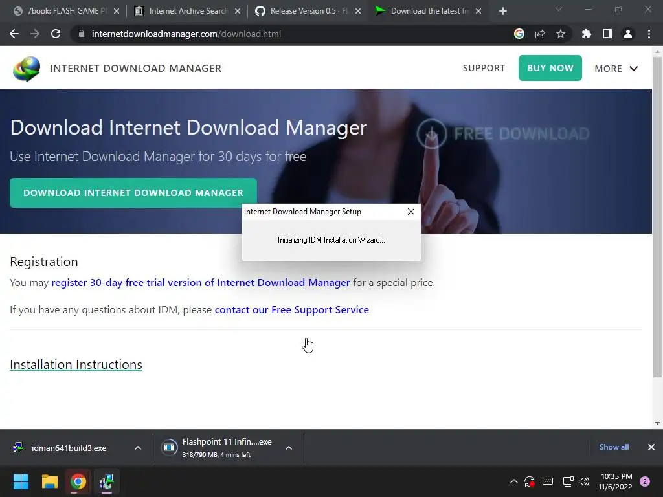Switch to Chrome in the taskbar

coord(78,481)
